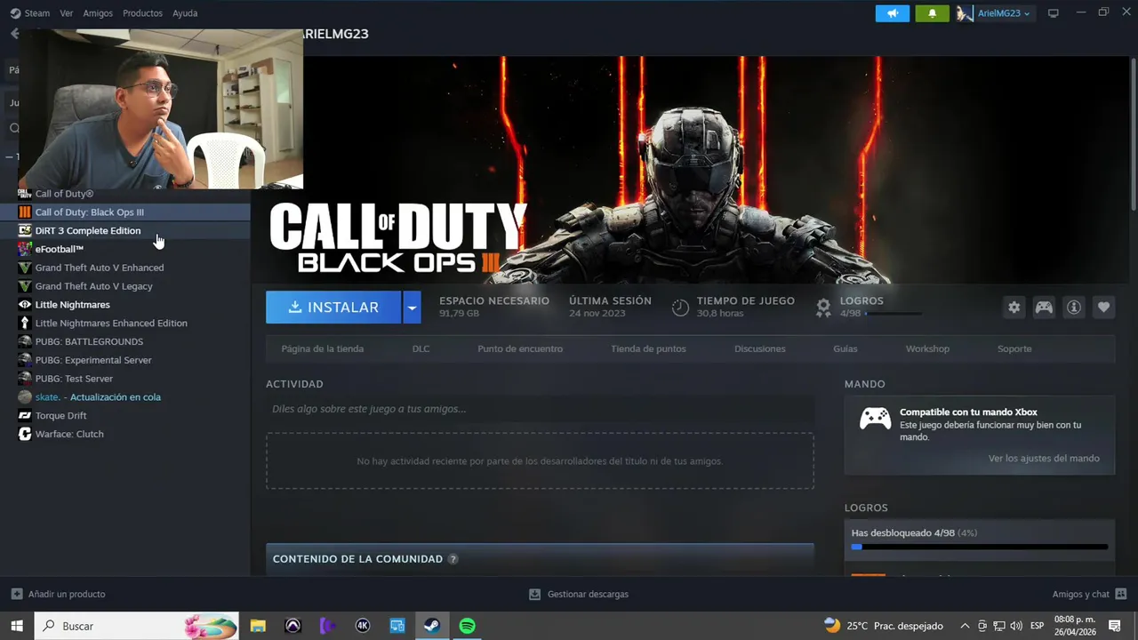The width and height of the screenshot is (1138, 640).
Task: Open the Tienda de puntos tab
Action: click(x=648, y=349)
